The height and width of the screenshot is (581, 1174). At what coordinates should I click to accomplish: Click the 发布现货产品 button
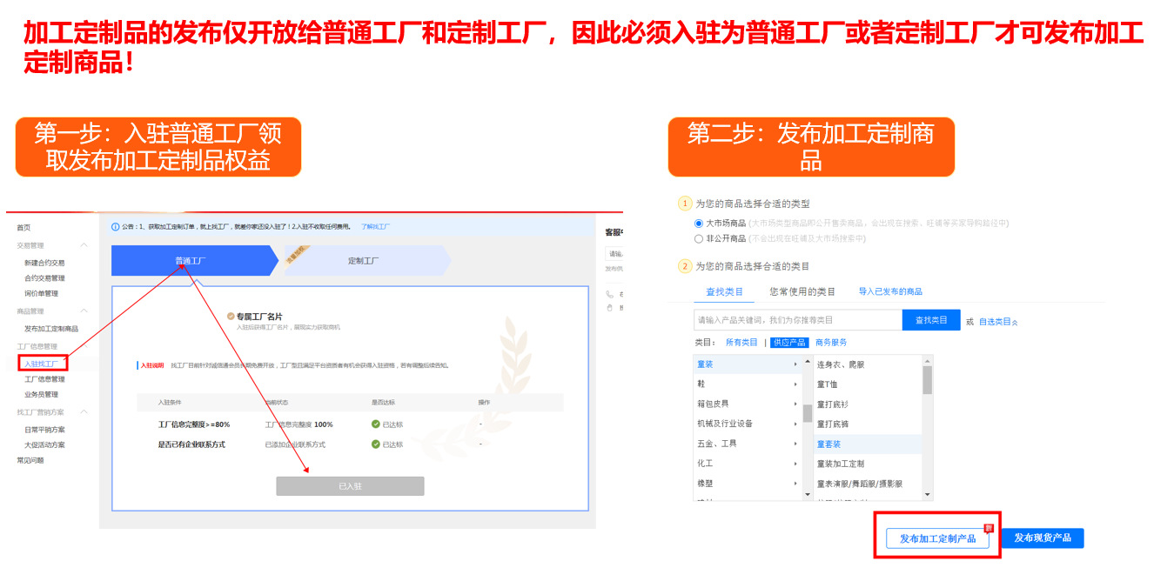pos(1042,538)
